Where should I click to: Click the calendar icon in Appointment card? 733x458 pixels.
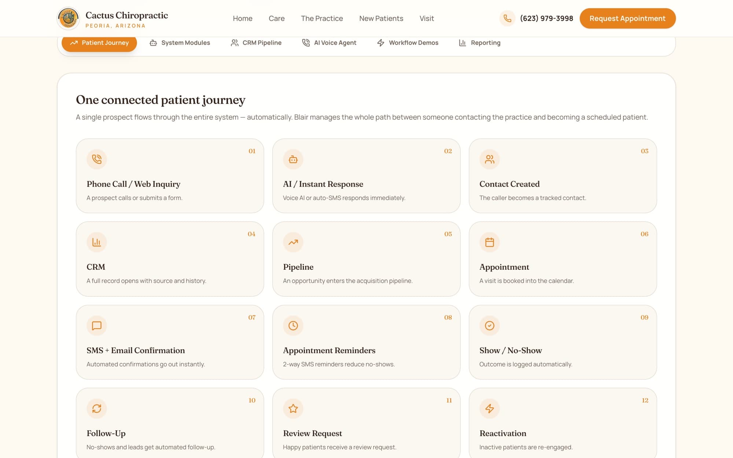tap(490, 242)
